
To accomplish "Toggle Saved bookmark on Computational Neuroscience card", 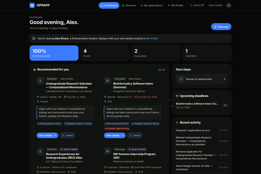I will 67,135.
